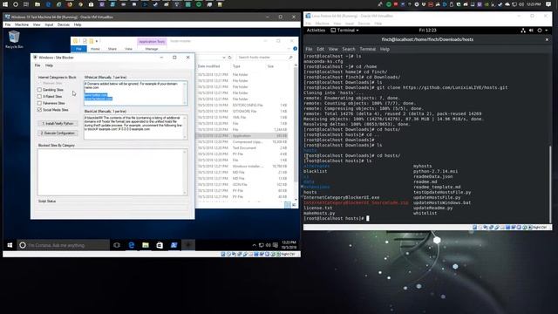This screenshot has width=558, height=314.
Task: Refresh the Explorer address bar
Action: [230, 58]
